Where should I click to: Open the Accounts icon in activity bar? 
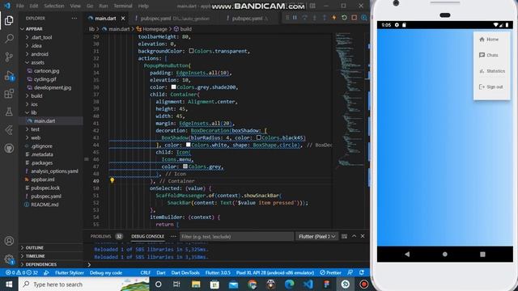point(9,241)
